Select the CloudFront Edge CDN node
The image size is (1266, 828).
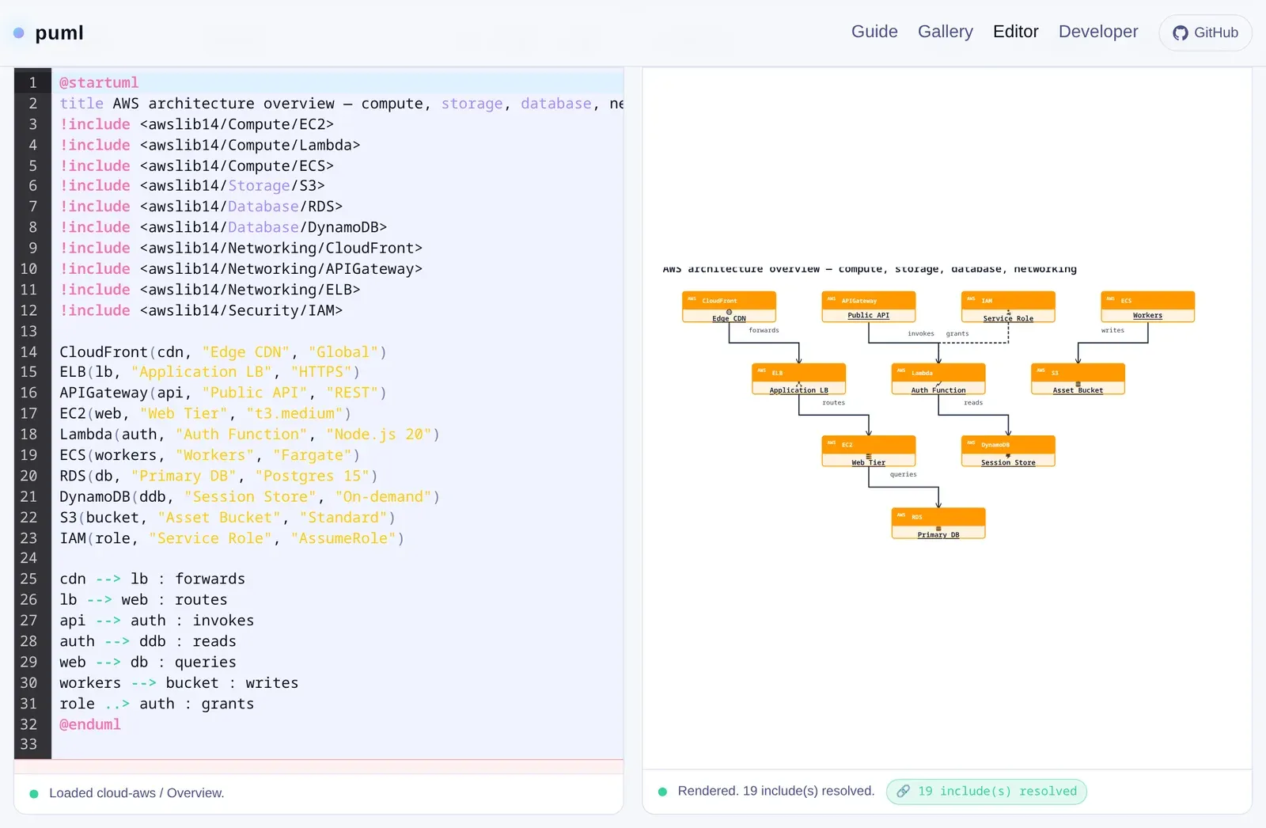coord(729,307)
